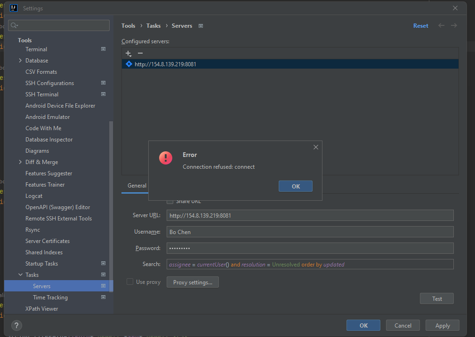This screenshot has height=337, width=475.
Task: Click the Password field
Action: [310, 248]
